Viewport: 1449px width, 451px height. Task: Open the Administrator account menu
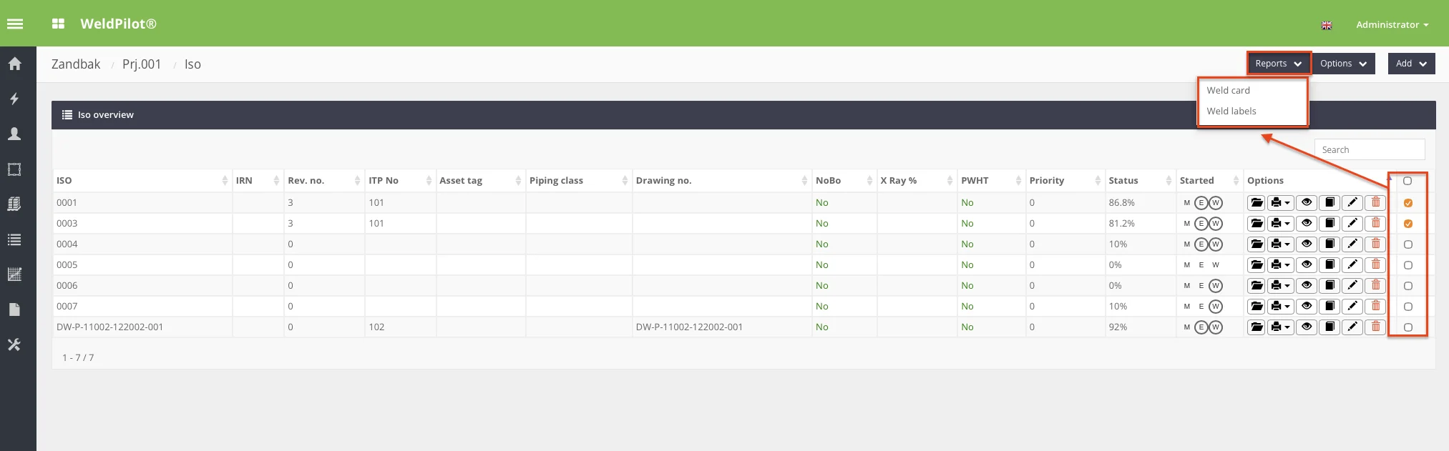[1392, 24]
